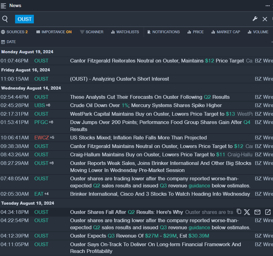Expand the Date filter
Screen dimensions: 273x256
9,42
